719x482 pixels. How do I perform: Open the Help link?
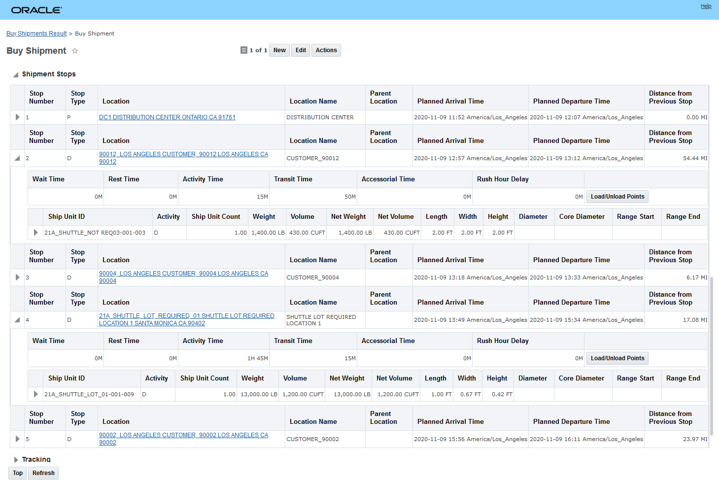pyautogui.click(x=706, y=6)
